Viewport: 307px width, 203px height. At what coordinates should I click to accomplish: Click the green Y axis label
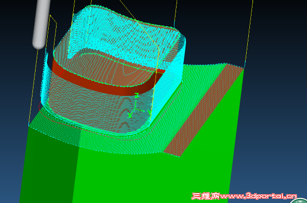coord(150,113)
